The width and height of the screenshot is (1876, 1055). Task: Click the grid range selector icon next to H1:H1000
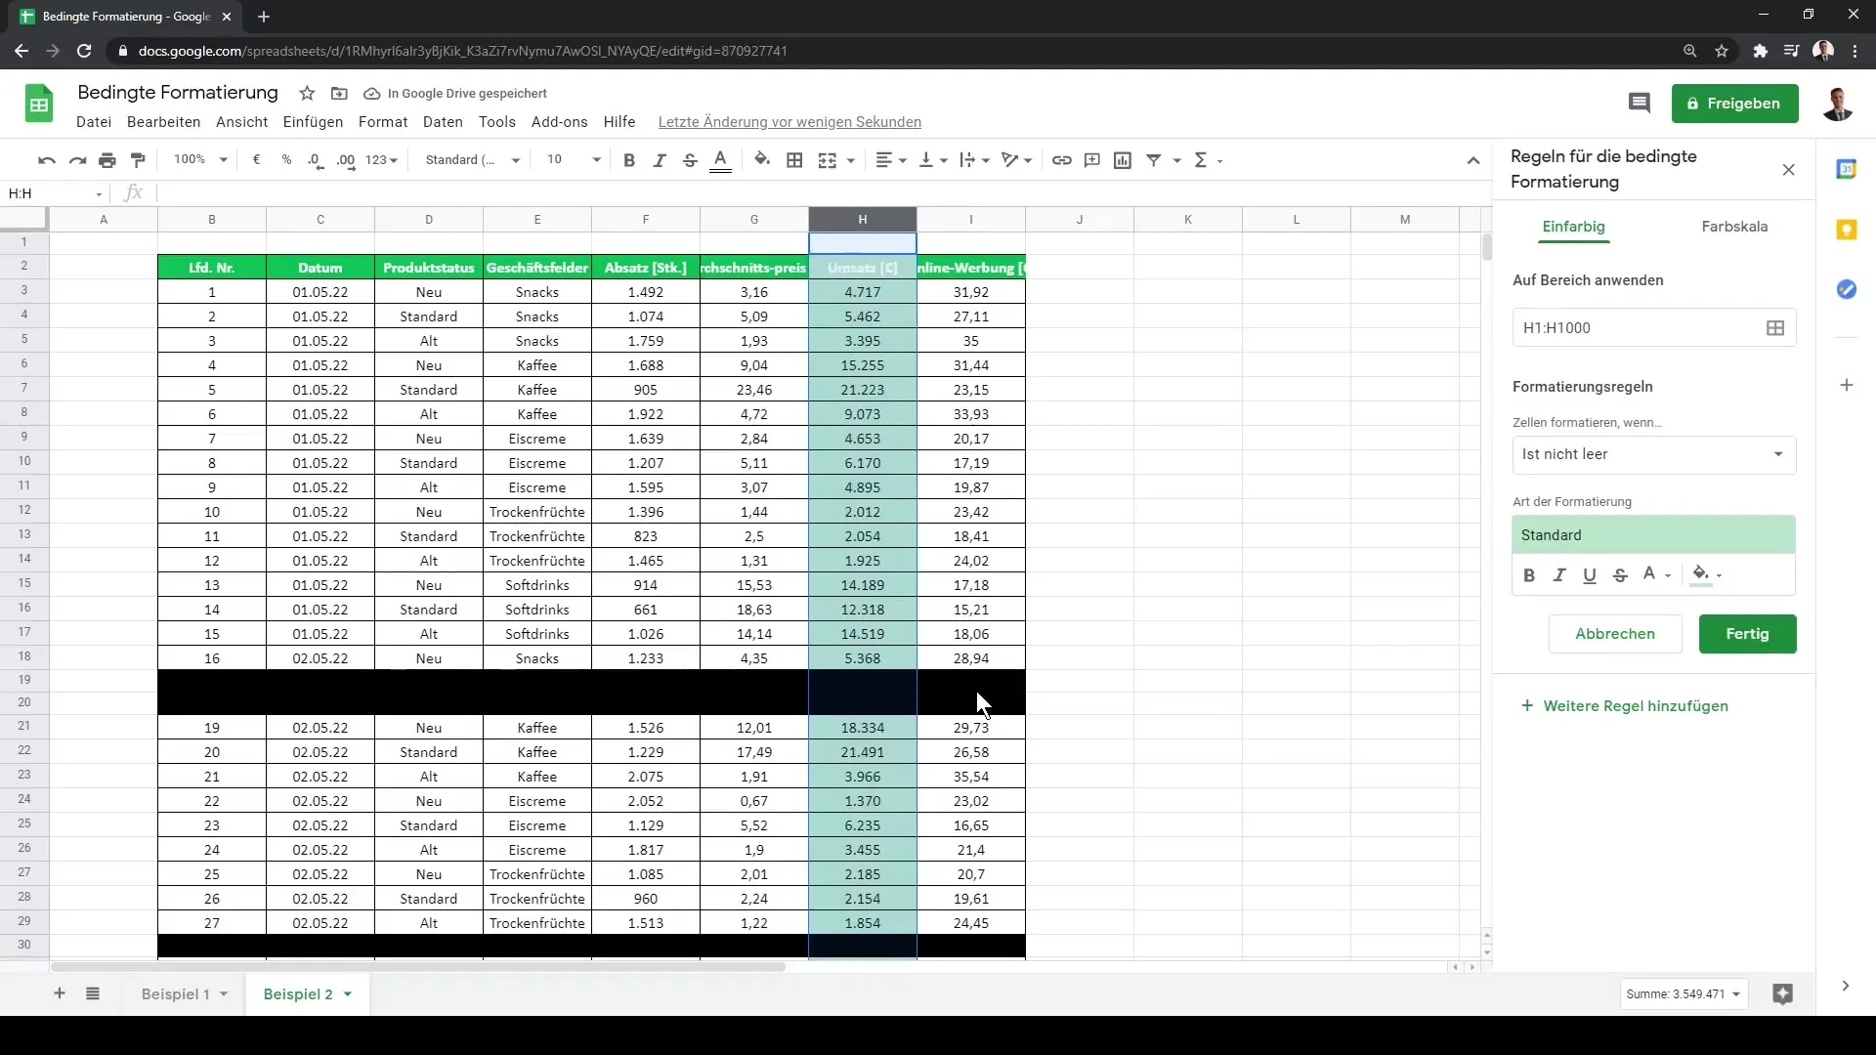(1776, 327)
